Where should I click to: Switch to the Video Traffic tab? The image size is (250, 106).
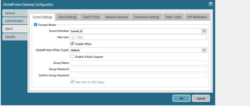tap(174, 17)
